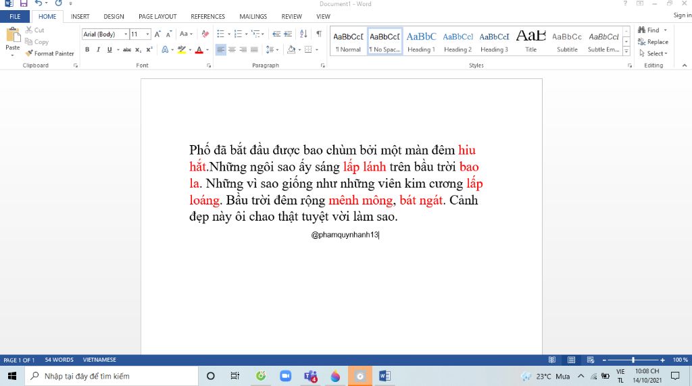Justify the paragraph text
The height and width of the screenshot is (386, 692).
coord(254,50)
